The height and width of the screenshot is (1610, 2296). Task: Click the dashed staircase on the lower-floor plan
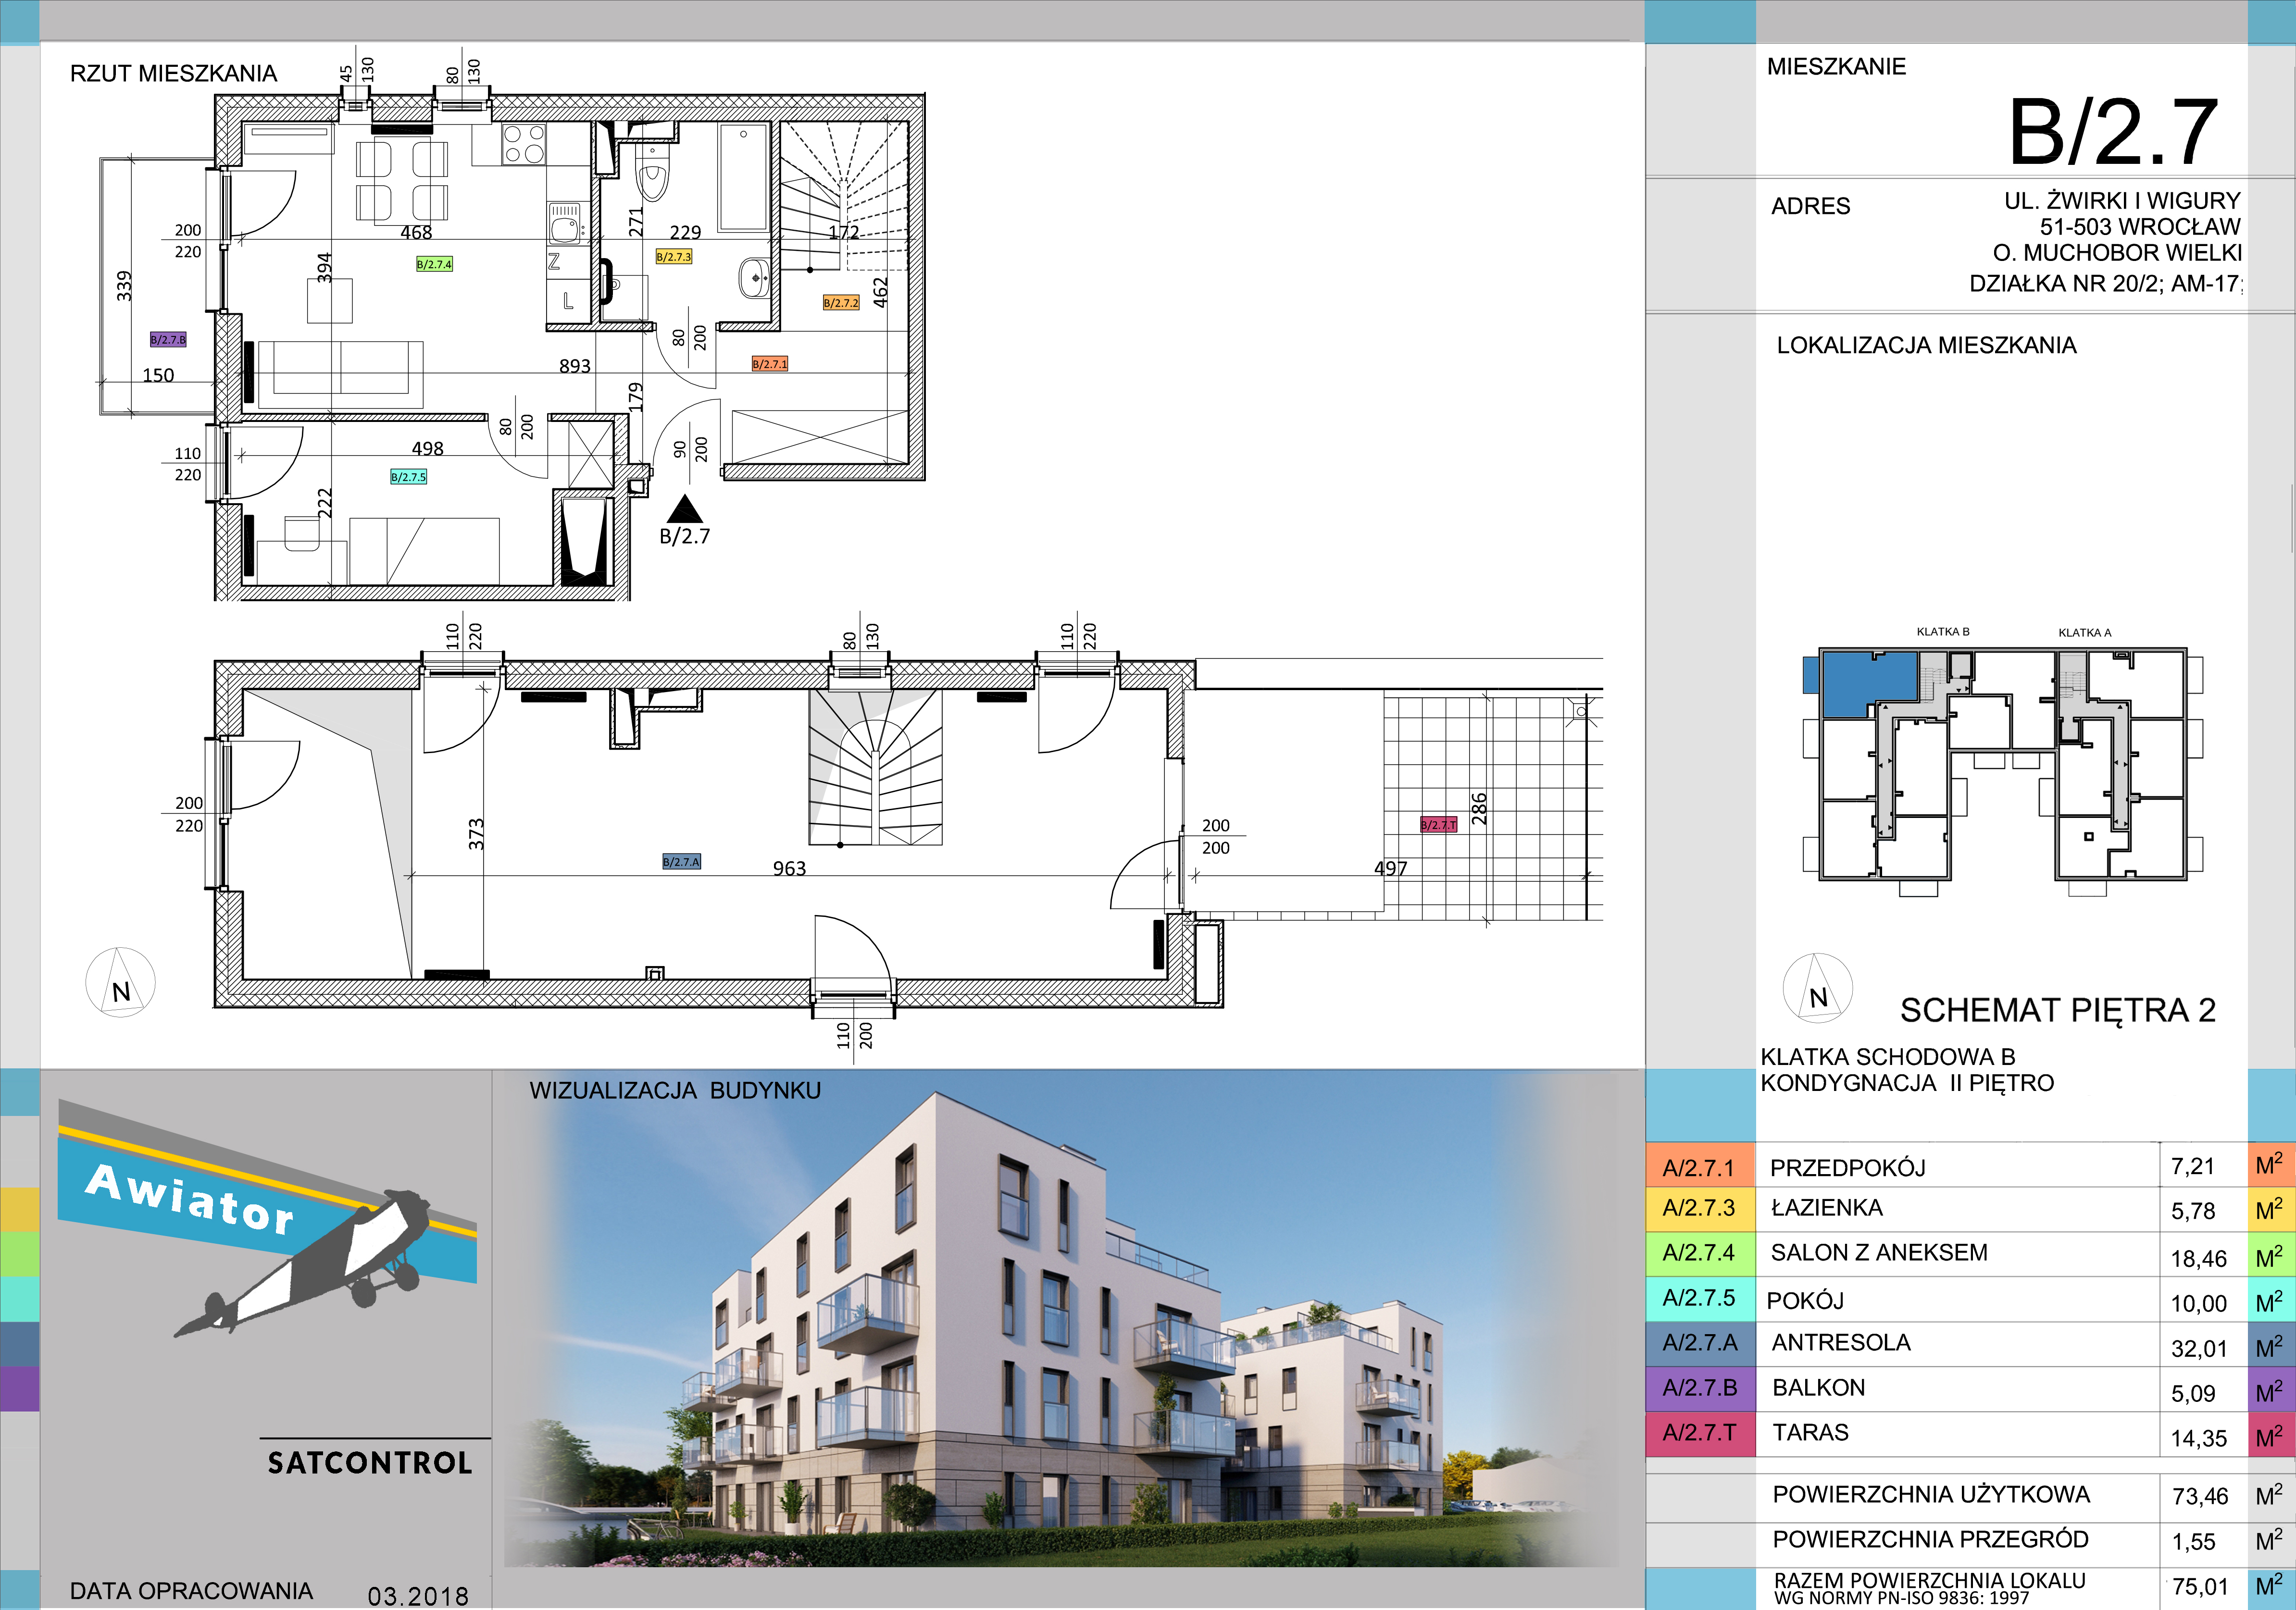(x=844, y=197)
